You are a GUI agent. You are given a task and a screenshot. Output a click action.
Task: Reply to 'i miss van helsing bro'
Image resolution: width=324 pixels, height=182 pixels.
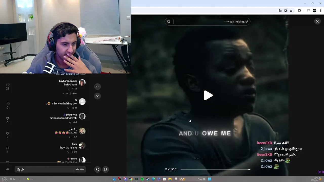click(x=68, y=108)
